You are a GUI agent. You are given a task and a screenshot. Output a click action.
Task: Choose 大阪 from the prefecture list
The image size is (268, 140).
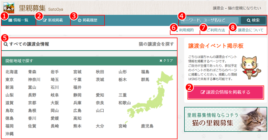54,103
